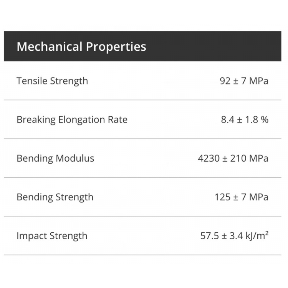This screenshot has height=288, width=288.
Task: Click the 125 ± 7 MPa value
Action: pos(242,197)
